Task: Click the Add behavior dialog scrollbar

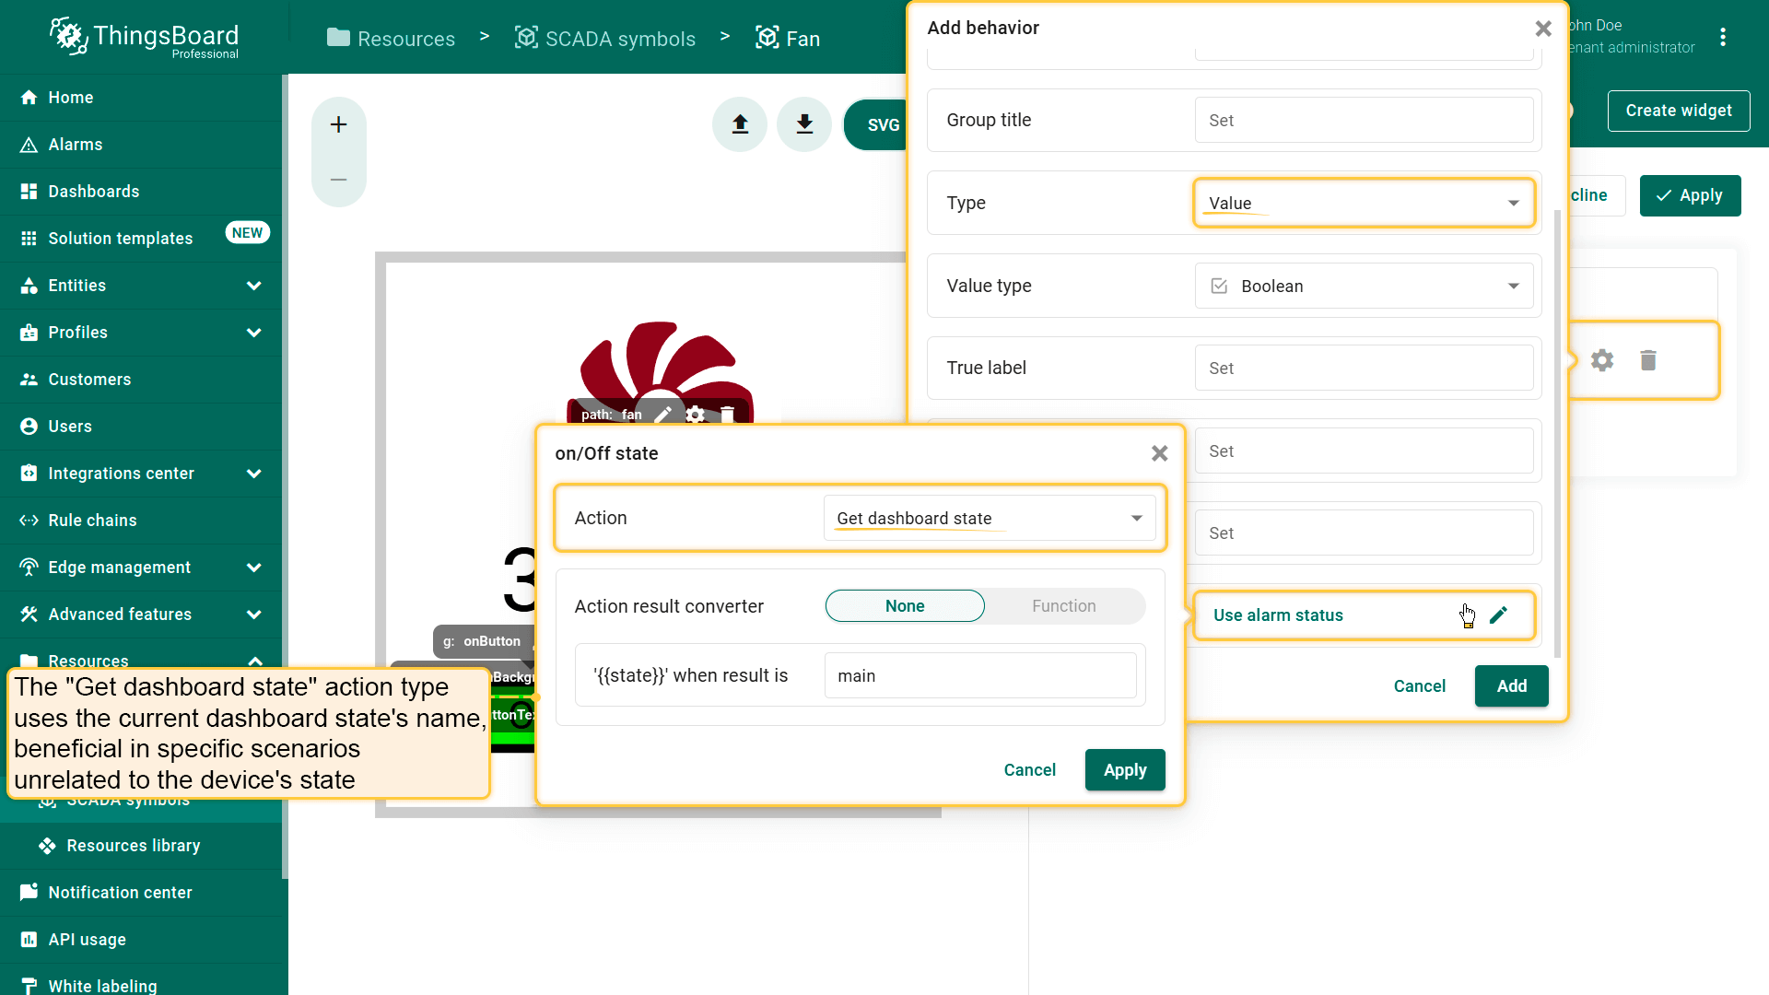Action: (x=1557, y=433)
